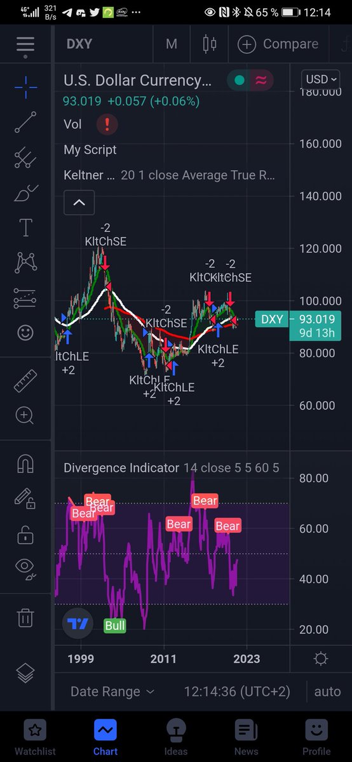Toggle lock all drawing tools
The image size is (352, 762).
point(25,534)
